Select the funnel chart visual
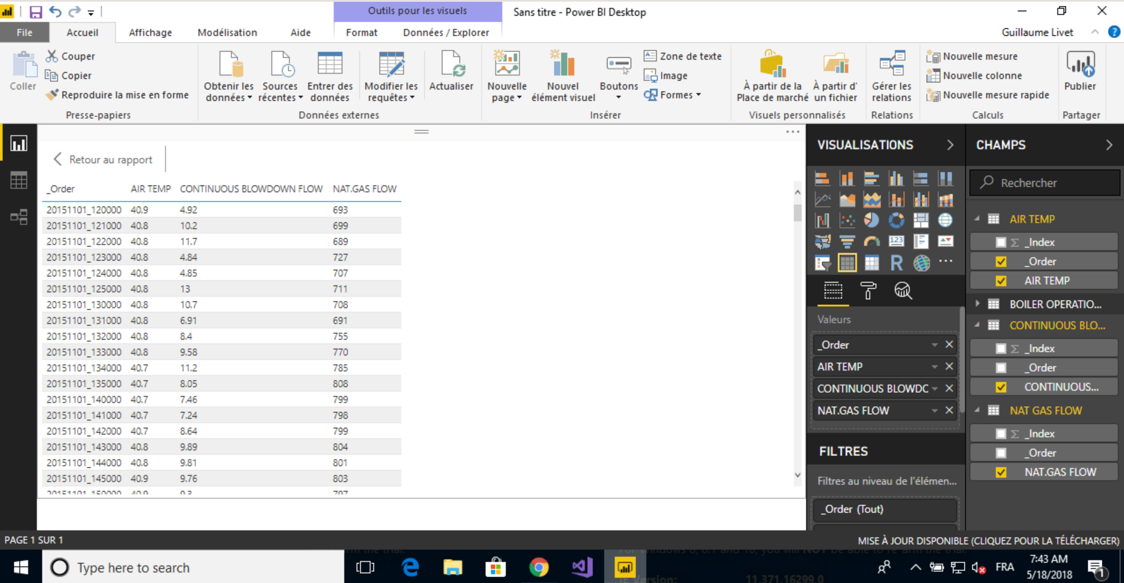Image resolution: width=1124 pixels, height=583 pixels. click(x=847, y=241)
